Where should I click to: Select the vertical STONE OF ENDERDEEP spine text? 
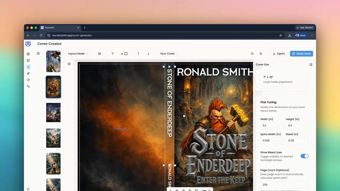pyautogui.click(x=169, y=103)
